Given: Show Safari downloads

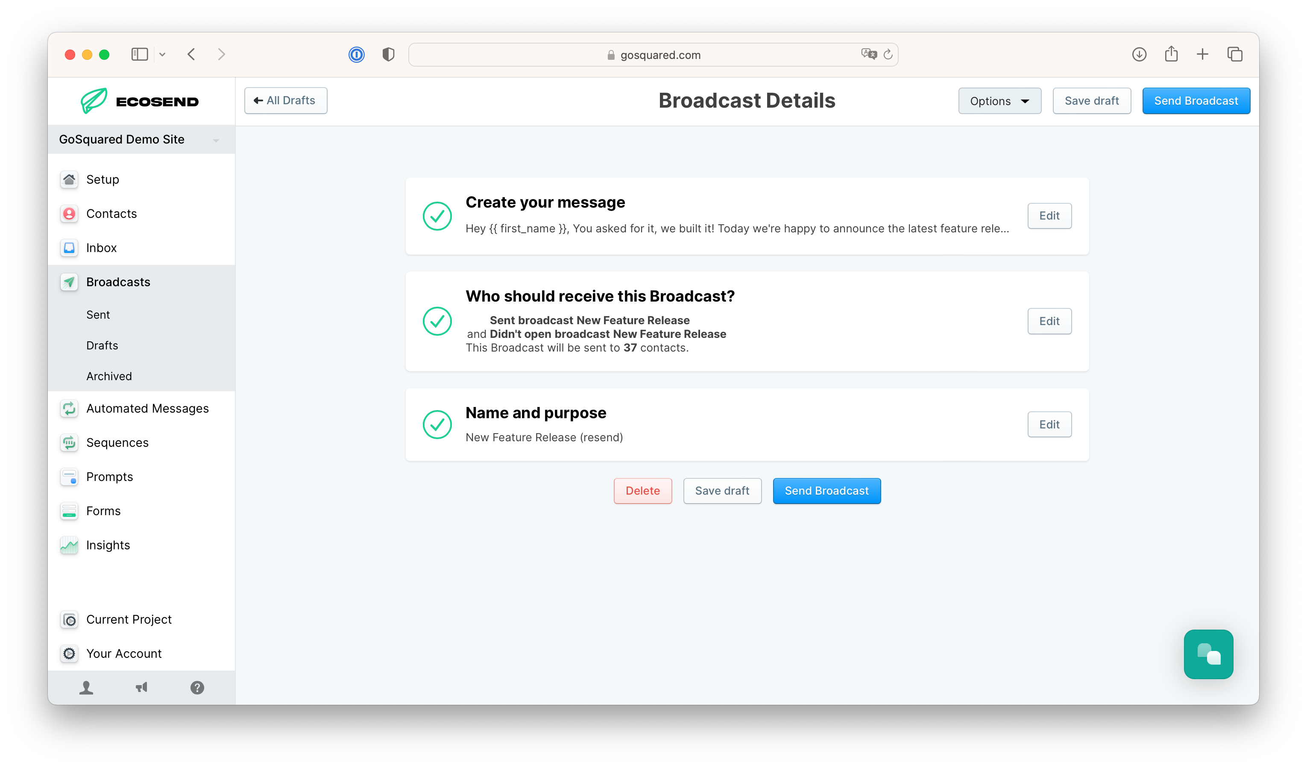Looking at the screenshot, I should point(1139,54).
